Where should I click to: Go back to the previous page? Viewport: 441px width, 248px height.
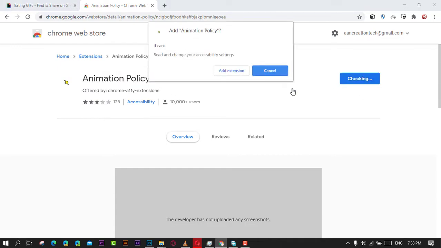click(7, 17)
